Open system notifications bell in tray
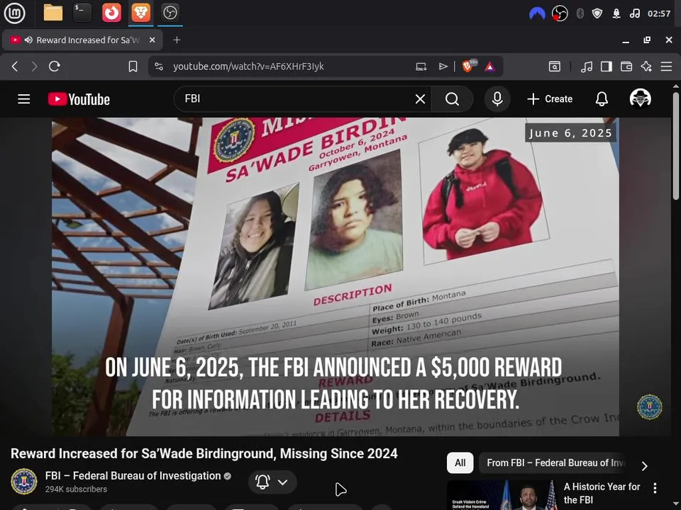This screenshot has width=681, height=510. [616, 13]
